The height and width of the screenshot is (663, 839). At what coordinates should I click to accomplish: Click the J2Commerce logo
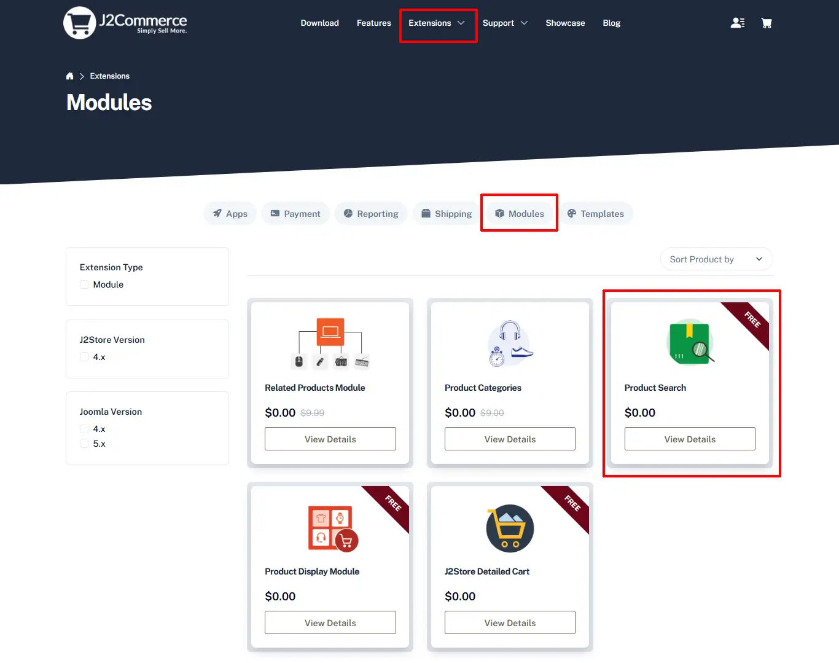(x=125, y=23)
